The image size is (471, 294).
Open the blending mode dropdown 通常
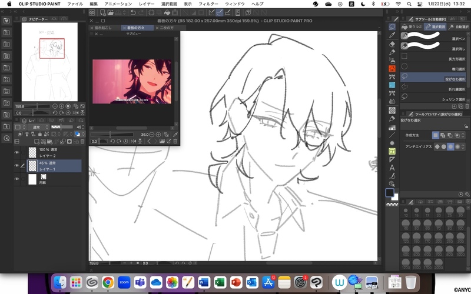38,127
